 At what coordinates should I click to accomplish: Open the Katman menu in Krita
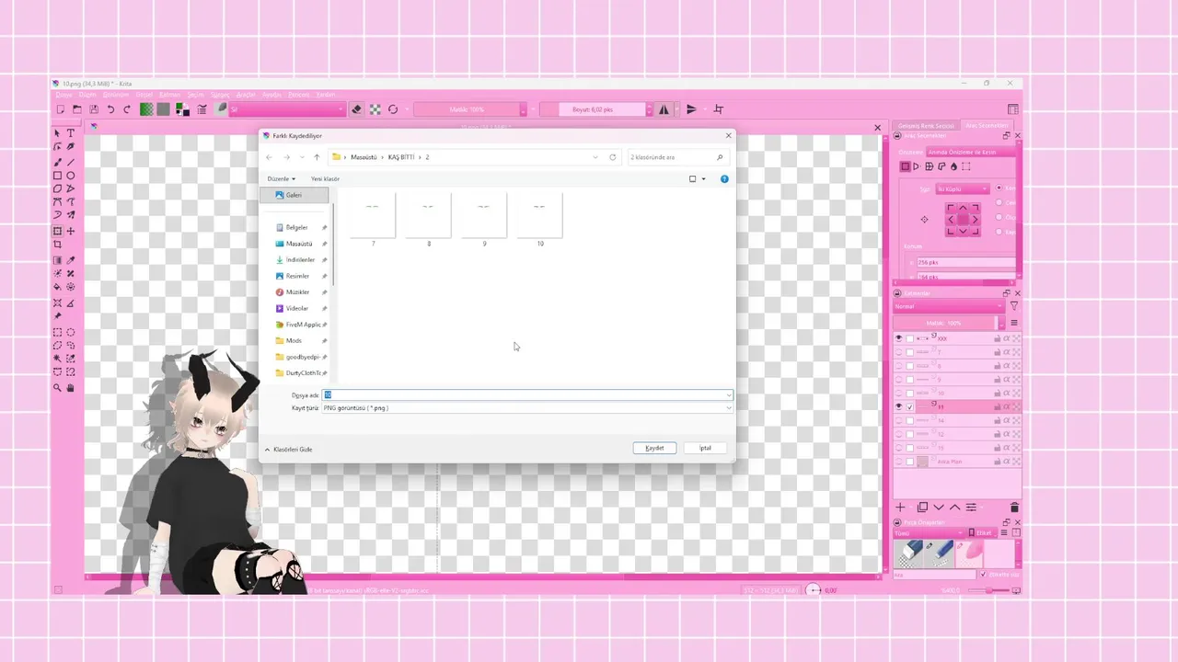[x=169, y=95]
